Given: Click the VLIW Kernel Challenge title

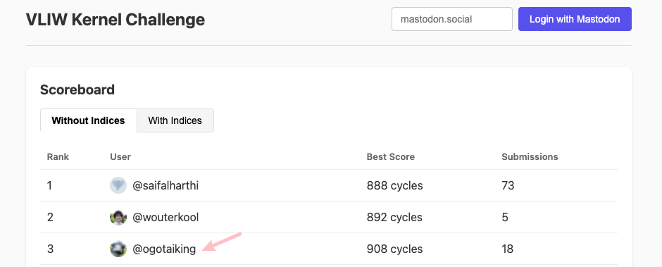Looking at the screenshot, I should click(x=115, y=20).
